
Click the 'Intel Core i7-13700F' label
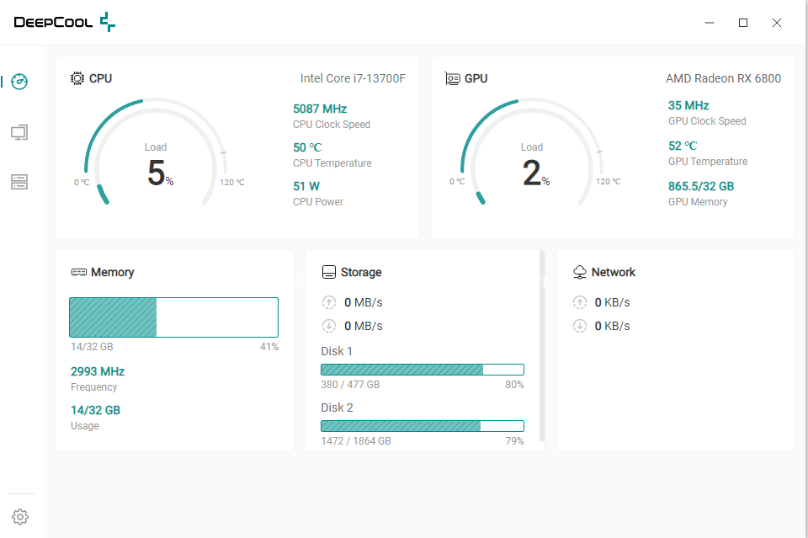(353, 78)
